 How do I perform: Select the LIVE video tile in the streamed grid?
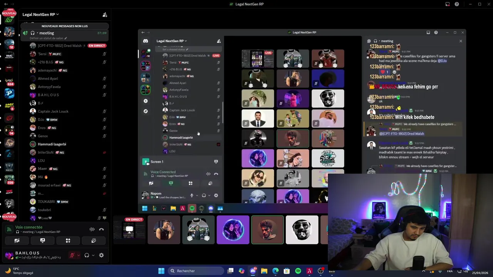coord(258,58)
